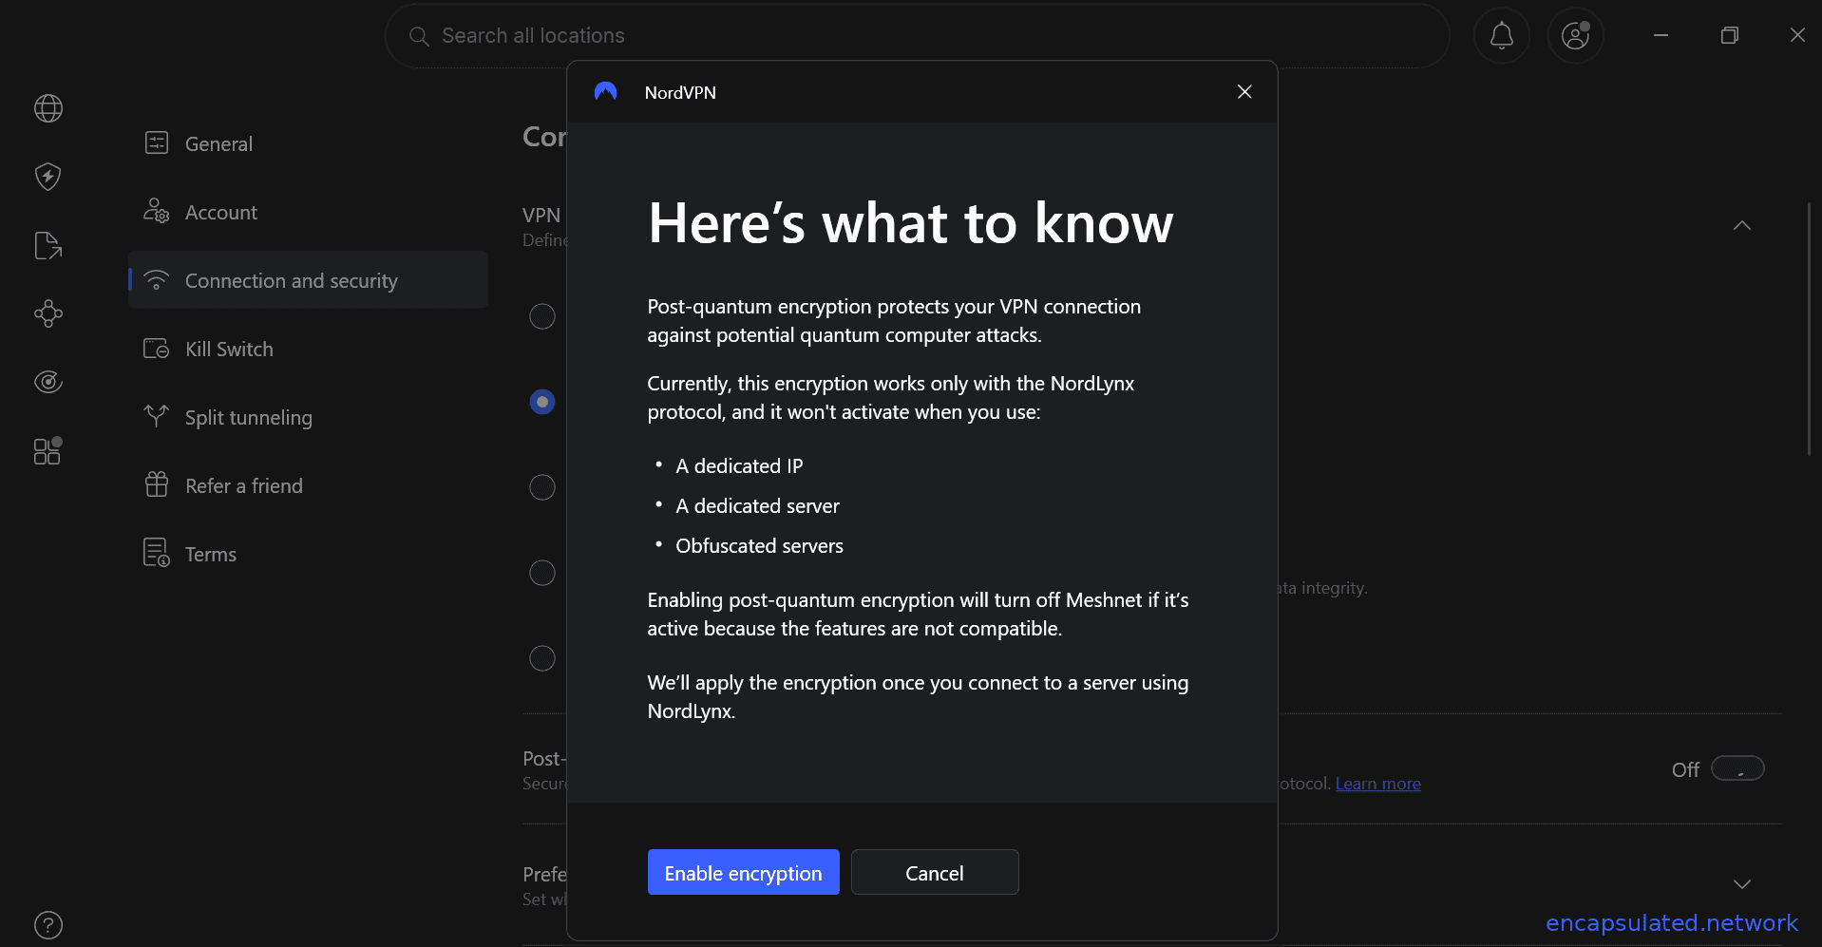Screen dimensions: 1822x947
Task: Open Split tunneling settings tab
Action: click(x=308, y=417)
